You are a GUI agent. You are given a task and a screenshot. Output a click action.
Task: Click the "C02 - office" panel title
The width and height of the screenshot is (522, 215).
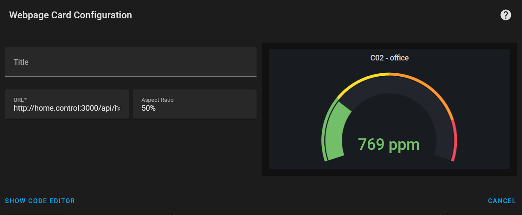(x=389, y=58)
